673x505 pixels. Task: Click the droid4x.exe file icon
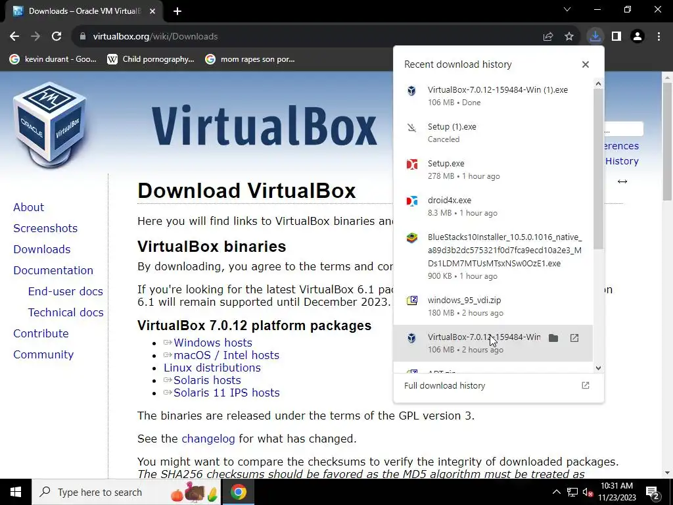[x=411, y=201]
